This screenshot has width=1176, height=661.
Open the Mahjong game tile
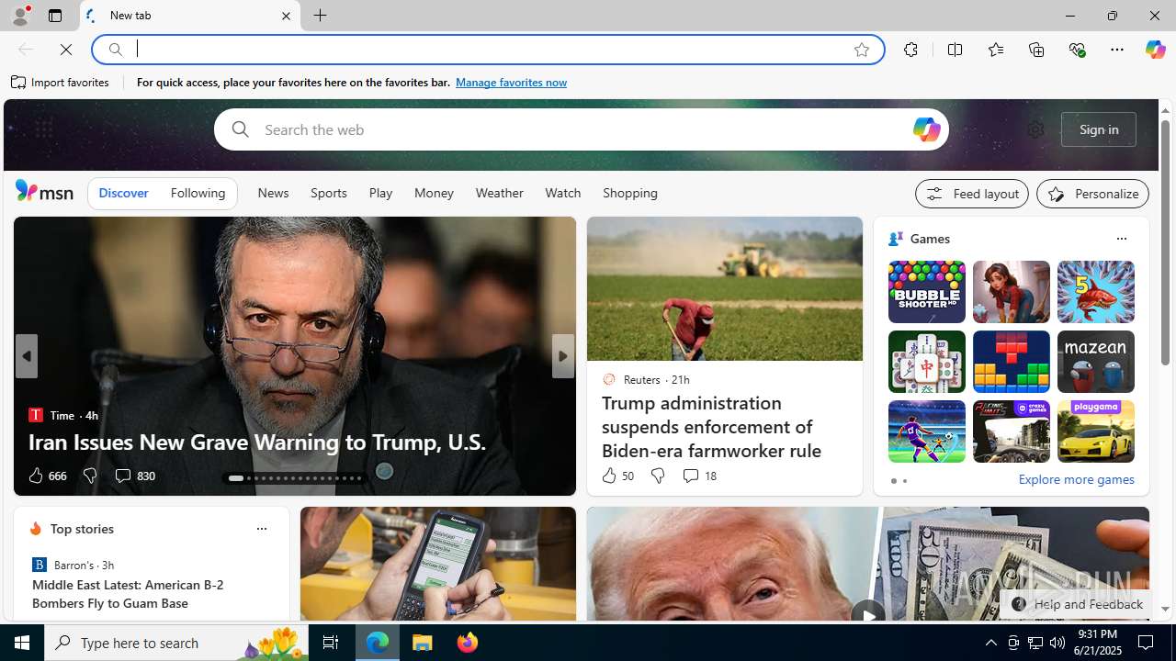(926, 362)
